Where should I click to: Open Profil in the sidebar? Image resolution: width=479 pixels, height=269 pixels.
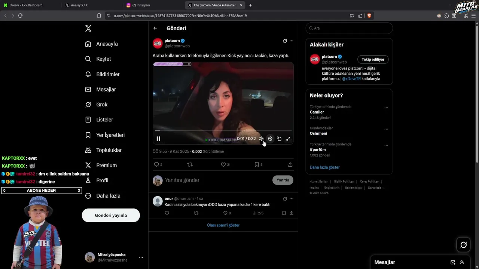pyautogui.click(x=97, y=180)
